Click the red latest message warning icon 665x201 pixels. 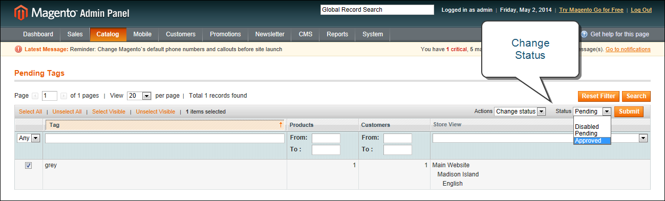(19, 50)
